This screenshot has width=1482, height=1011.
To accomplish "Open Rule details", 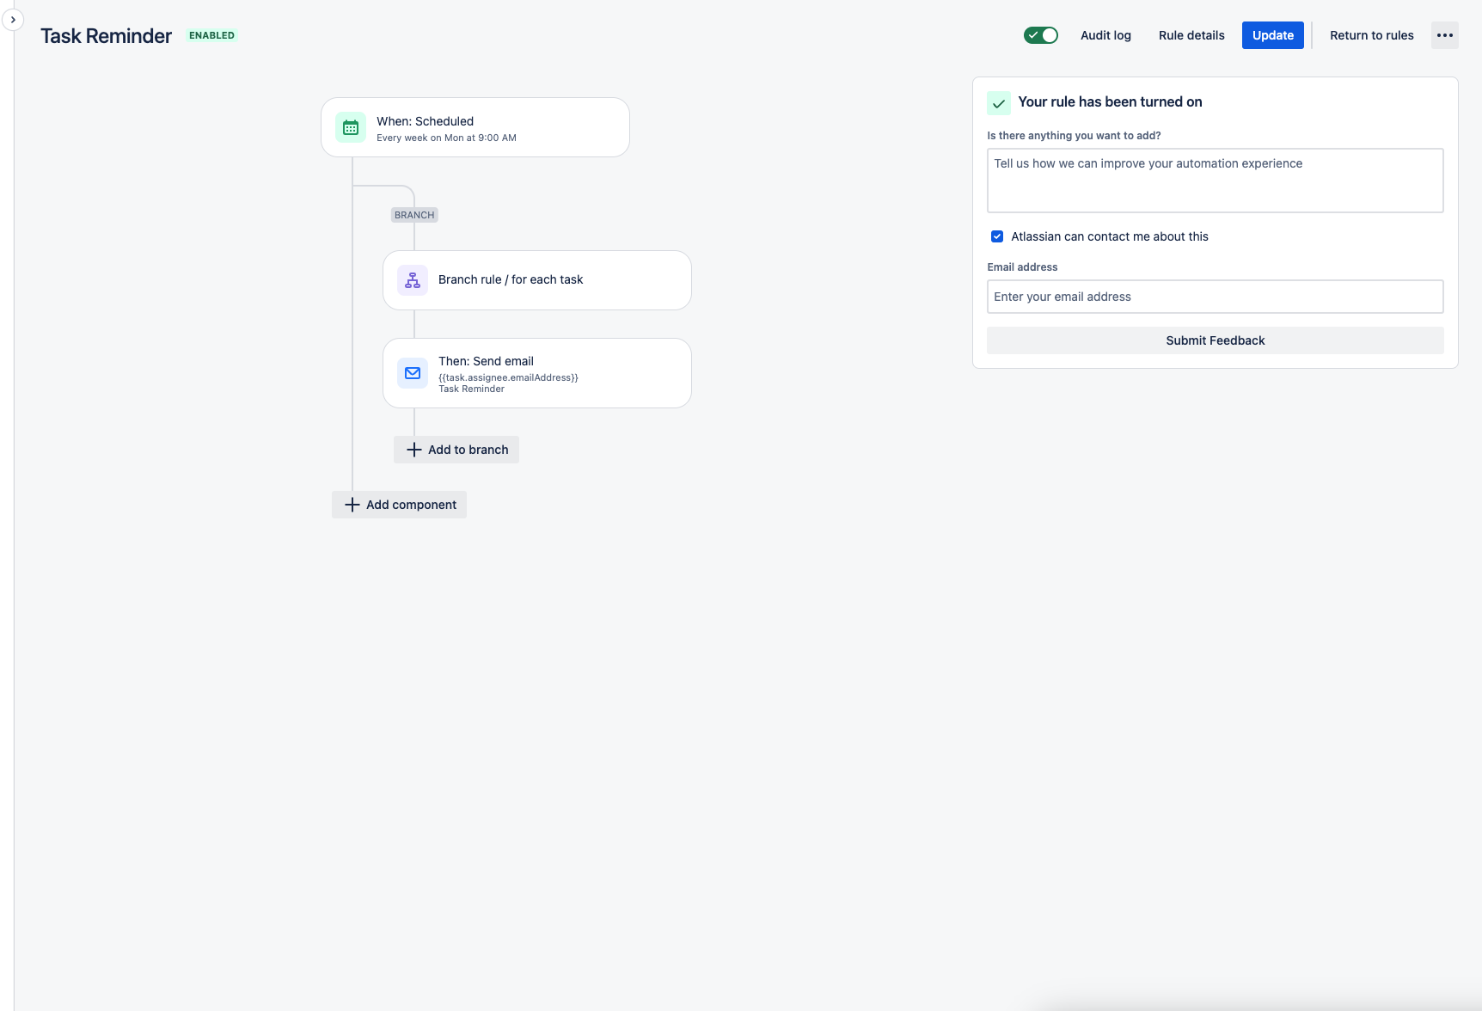I will (x=1191, y=35).
